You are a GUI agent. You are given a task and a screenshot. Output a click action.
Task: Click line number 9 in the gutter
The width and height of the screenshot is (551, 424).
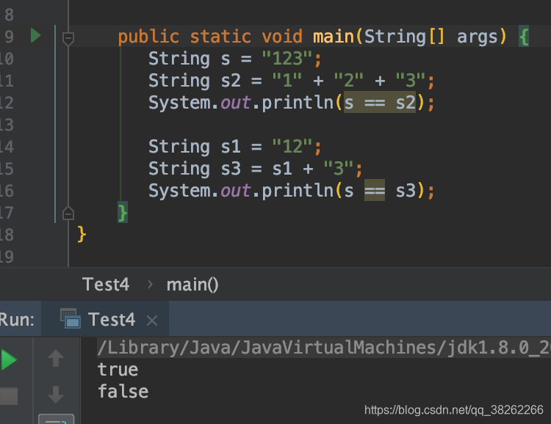(x=9, y=37)
